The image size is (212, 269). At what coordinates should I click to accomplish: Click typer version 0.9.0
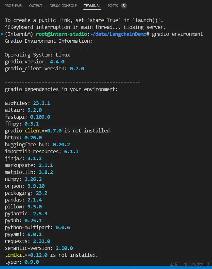pos(32,262)
